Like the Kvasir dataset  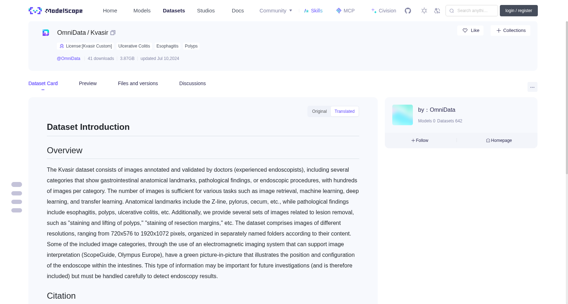(470, 31)
